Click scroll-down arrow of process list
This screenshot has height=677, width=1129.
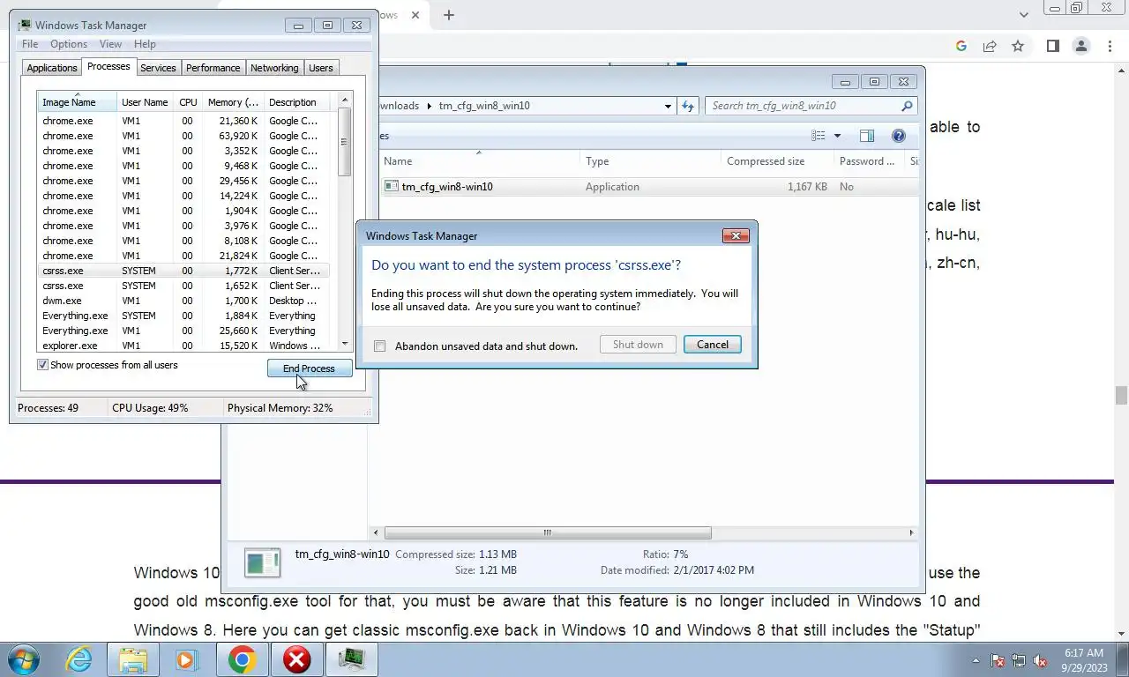pyautogui.click(x=345, y=344)
